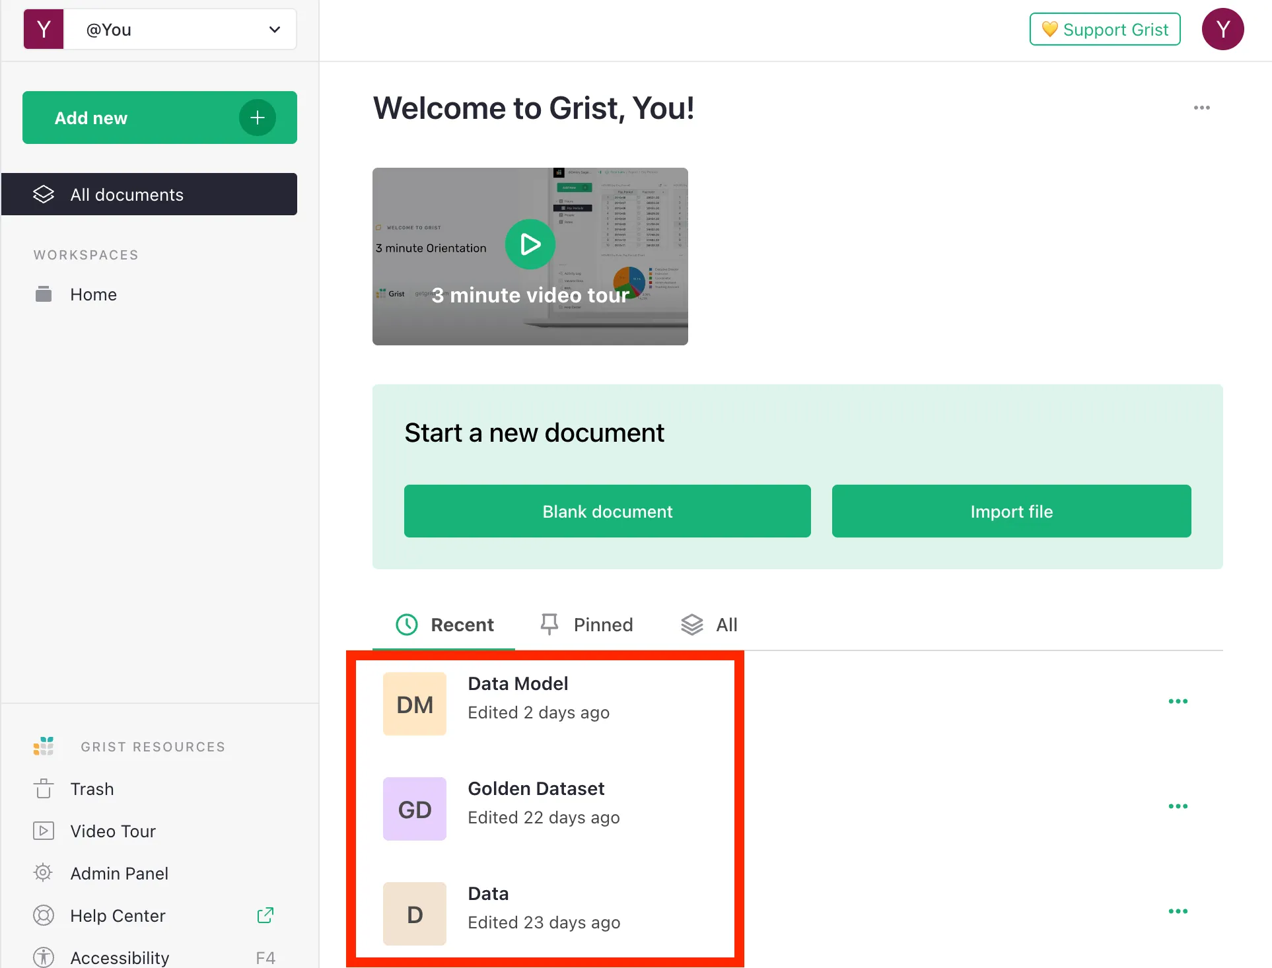
Task: Click the Video Tour play icon
Action: click(x=44, y=831)
